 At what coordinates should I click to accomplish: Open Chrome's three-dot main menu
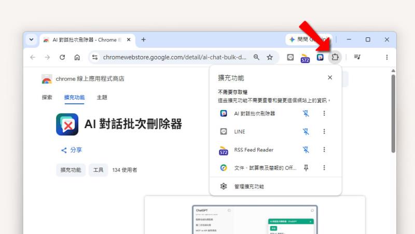pyautogui.click(x=387, y=57)
